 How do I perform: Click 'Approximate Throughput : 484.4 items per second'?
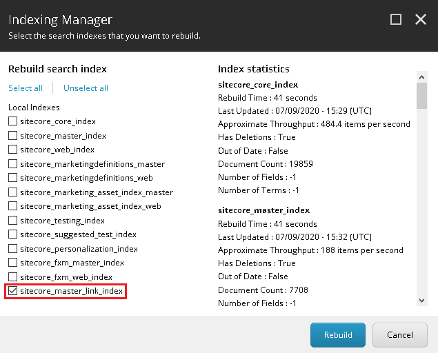(x=314, y=124)
